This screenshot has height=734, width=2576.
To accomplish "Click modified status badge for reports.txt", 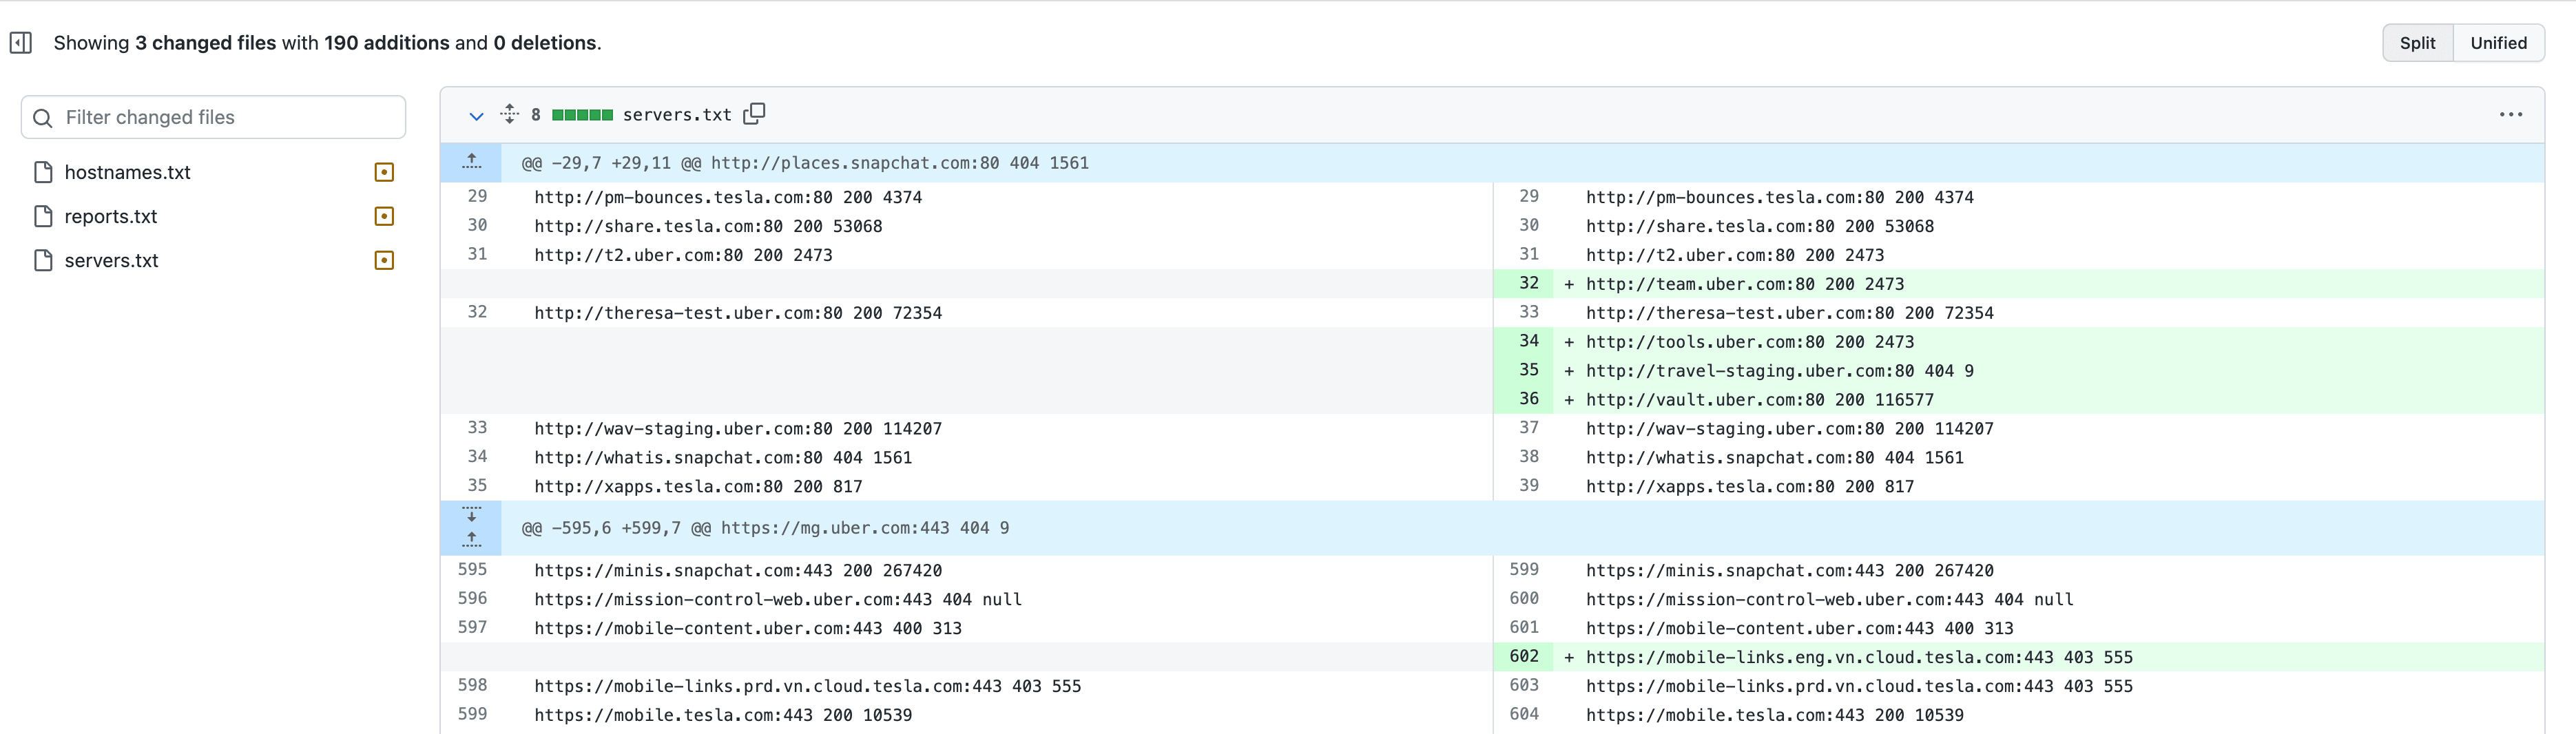I will point(384,216).
